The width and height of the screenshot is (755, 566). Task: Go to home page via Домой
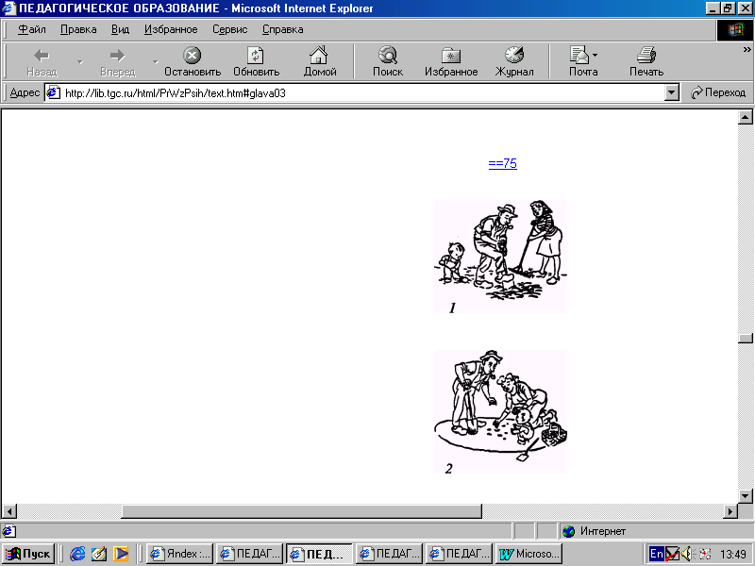tap(319, 61)
